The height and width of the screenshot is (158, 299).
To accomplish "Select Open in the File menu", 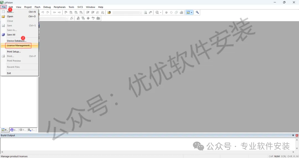I will [x=19, y=16].
